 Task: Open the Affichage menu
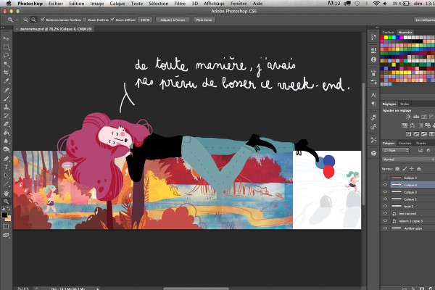point(214,4)
